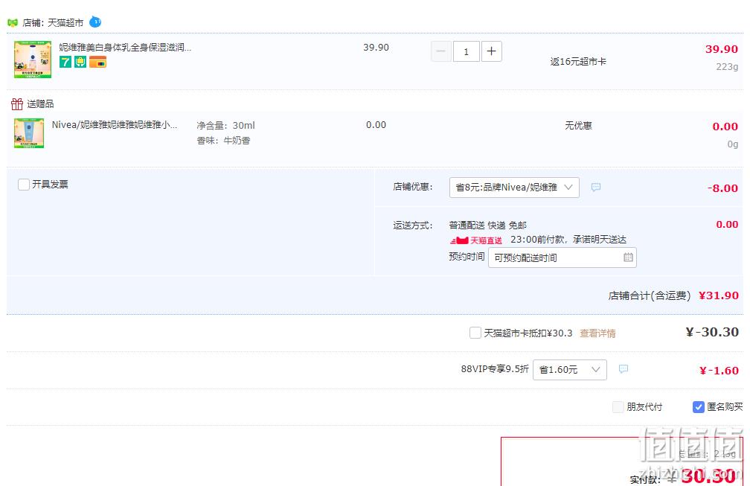Open the Nivea gift product title link
Screen dimensions: 750x486
click(x=115, y=125)
